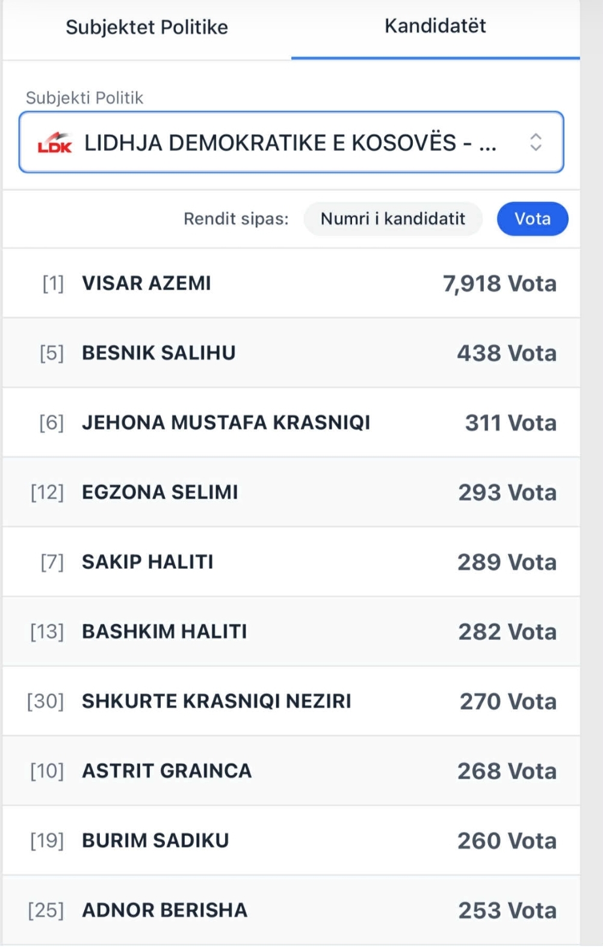Click the 253 Vota count
Viewport: 603px width, 950px height.
click(x=507, y=911)
